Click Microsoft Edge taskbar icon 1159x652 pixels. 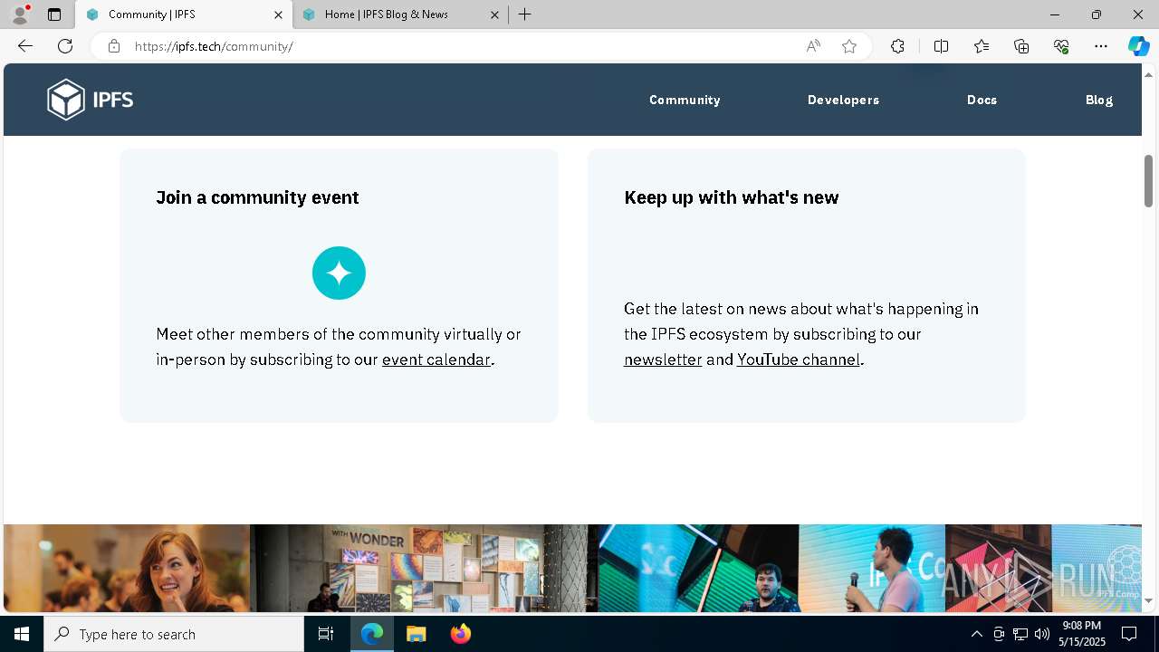coord(372,634)
